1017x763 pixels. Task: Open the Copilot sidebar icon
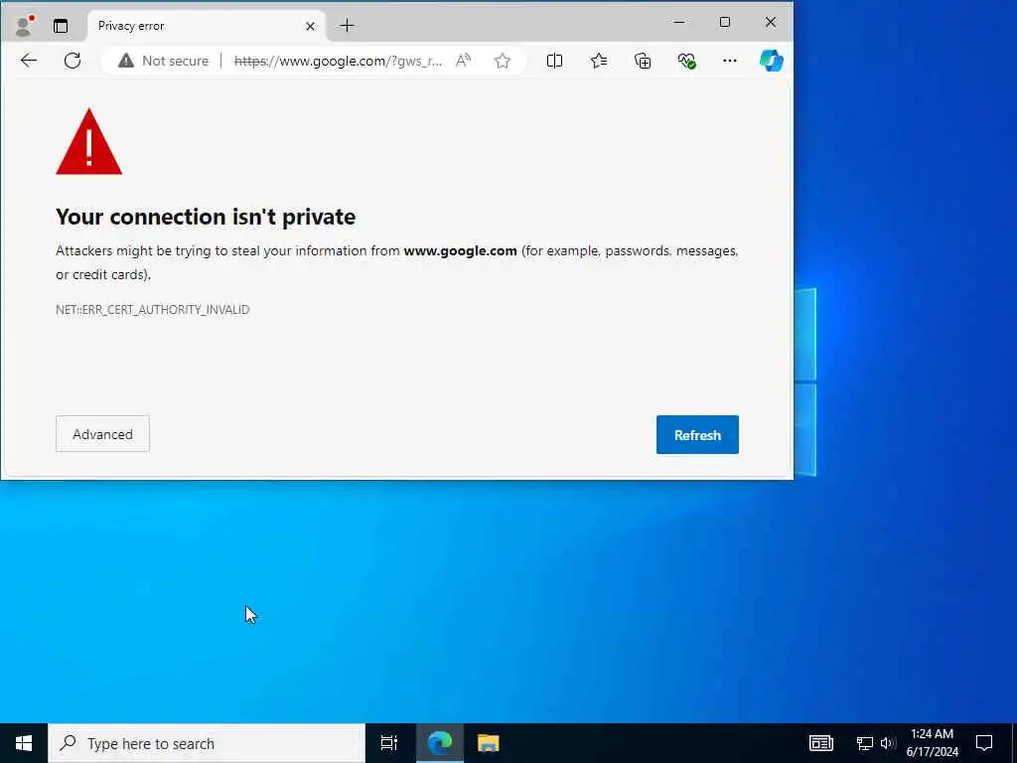[771, 61]
